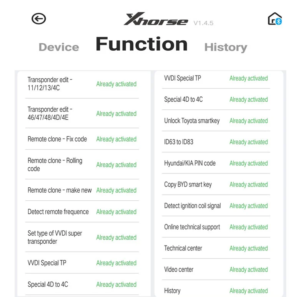
Task: Select Unlock Toyota smartkey function
Action: [x=216, y=120]
